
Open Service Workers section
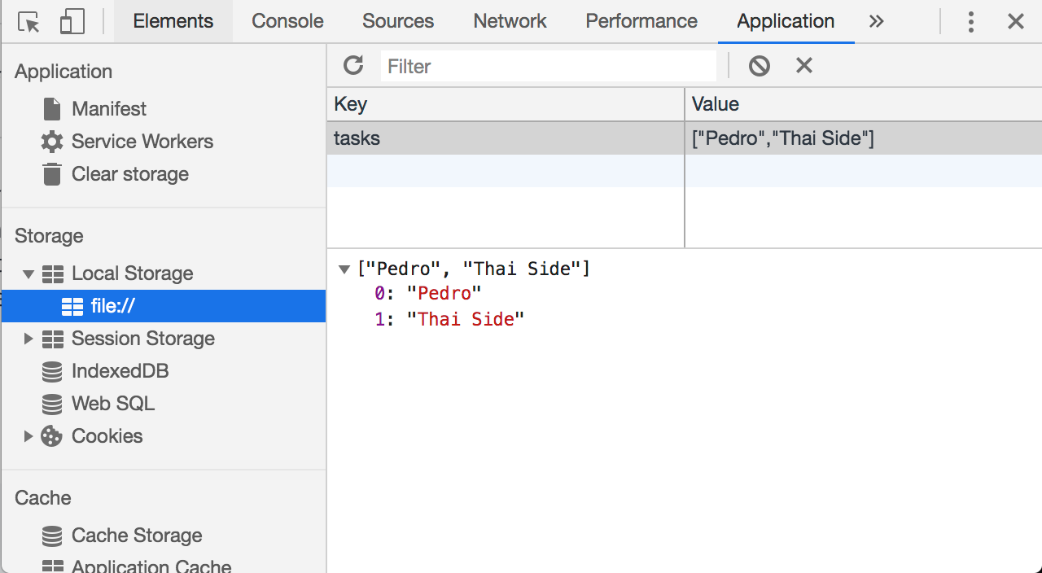pos(142,142)
